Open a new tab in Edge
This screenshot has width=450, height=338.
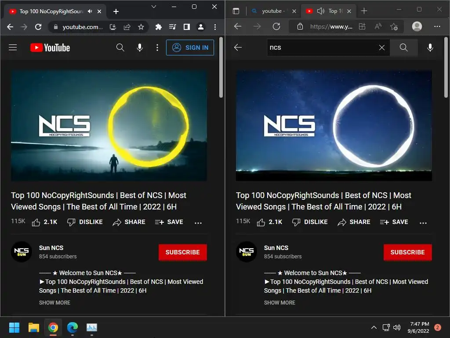[x=364, y=11]
